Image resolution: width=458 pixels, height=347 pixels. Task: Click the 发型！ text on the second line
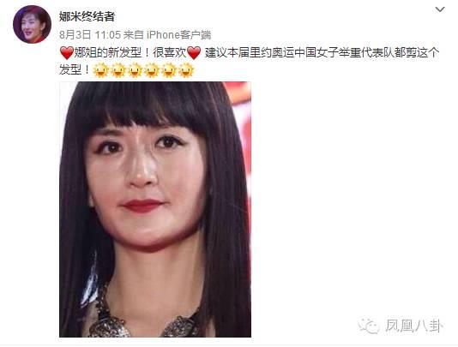point(75,70)
